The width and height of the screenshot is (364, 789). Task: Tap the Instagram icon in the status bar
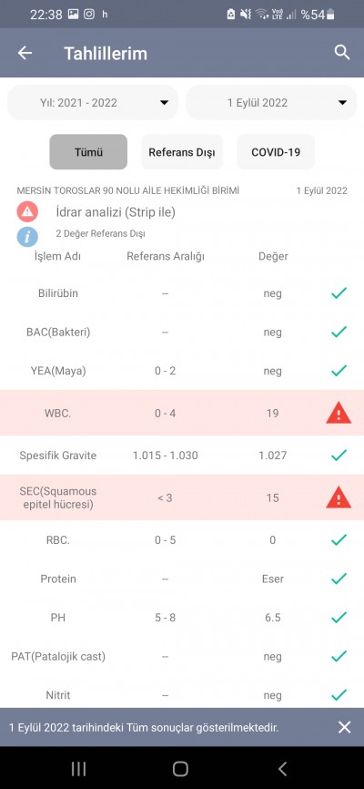point(89,15)
